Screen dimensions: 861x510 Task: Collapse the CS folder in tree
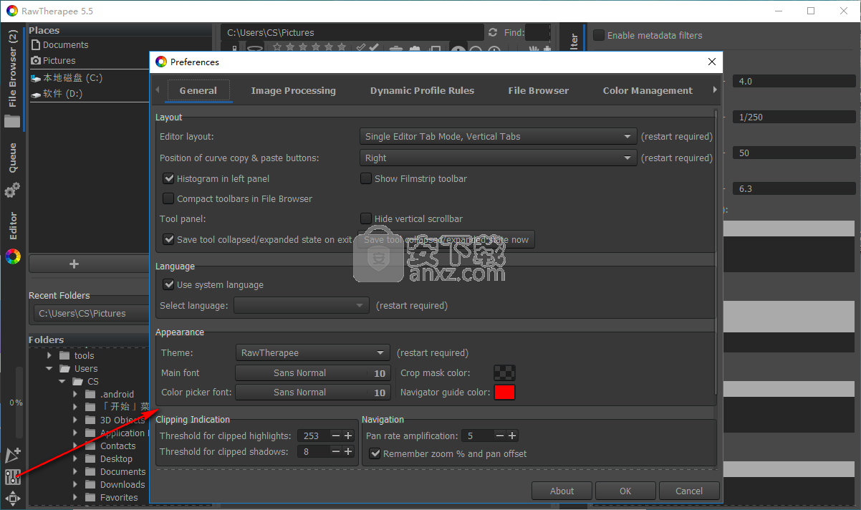pos(62,382)
